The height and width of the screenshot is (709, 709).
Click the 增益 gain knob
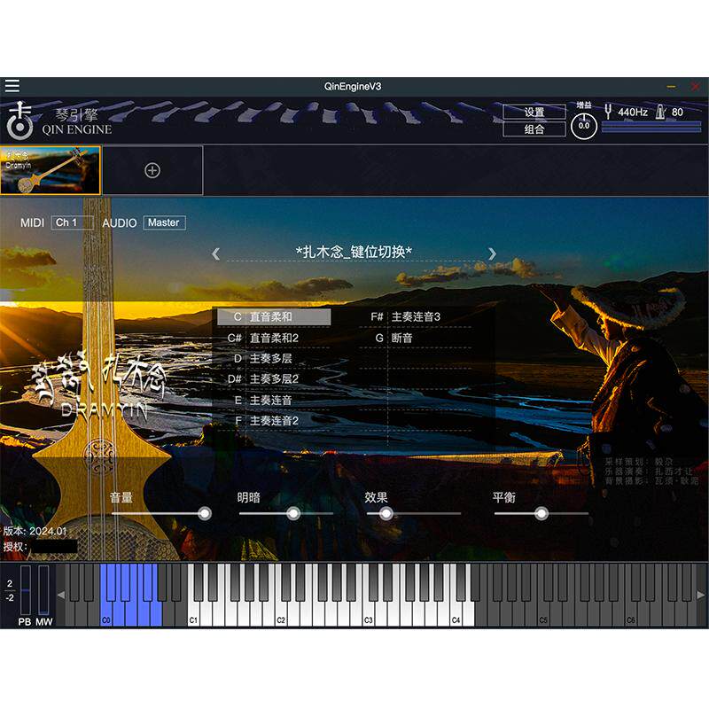[x=584, y=126]
